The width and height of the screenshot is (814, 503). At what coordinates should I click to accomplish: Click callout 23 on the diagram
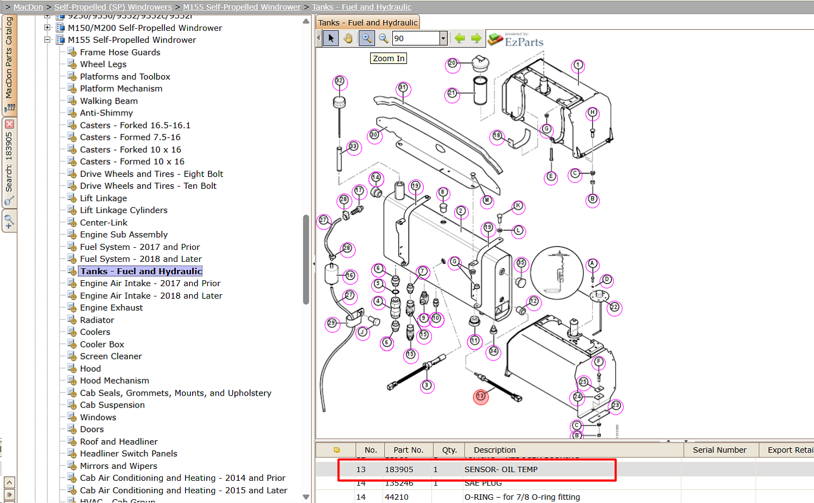(x=616, y=405)
